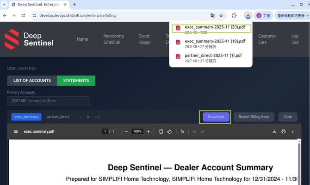This screenshot has height=185, width=310.
Task: Print the PDF with printer icon
Action: pos(284,131)
